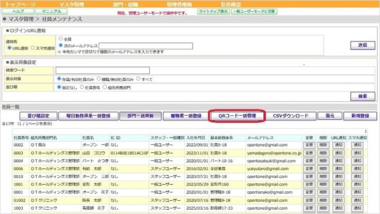
Task: Open the 管理者権限 menu
Action: [179, 4]
